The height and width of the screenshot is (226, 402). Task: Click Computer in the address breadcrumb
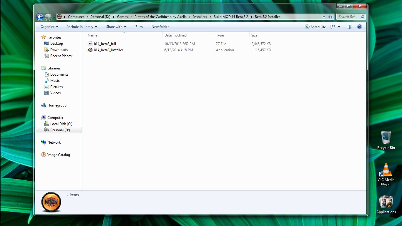coord(76,17)
